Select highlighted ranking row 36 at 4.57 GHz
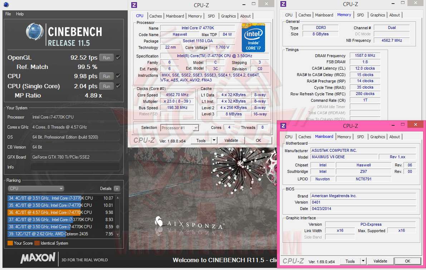This screenshot has width=426, height=270. click(x=60, y=212)
